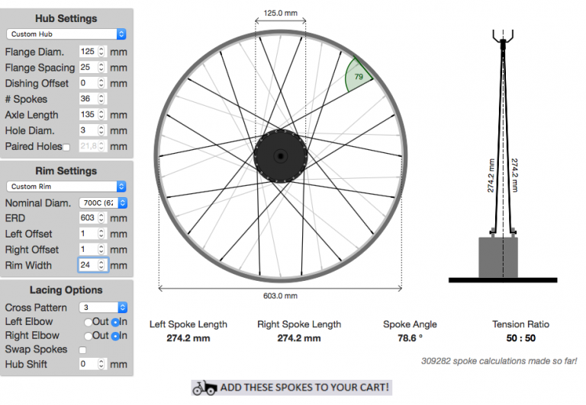The width and height of the screenshot is (586, 405).
Task: Open the Cross Pattern dropdown
Action: [103, 308]
